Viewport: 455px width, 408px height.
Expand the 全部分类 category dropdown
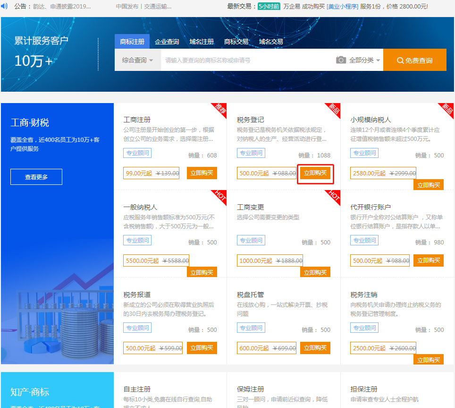(x=364, y=60)
